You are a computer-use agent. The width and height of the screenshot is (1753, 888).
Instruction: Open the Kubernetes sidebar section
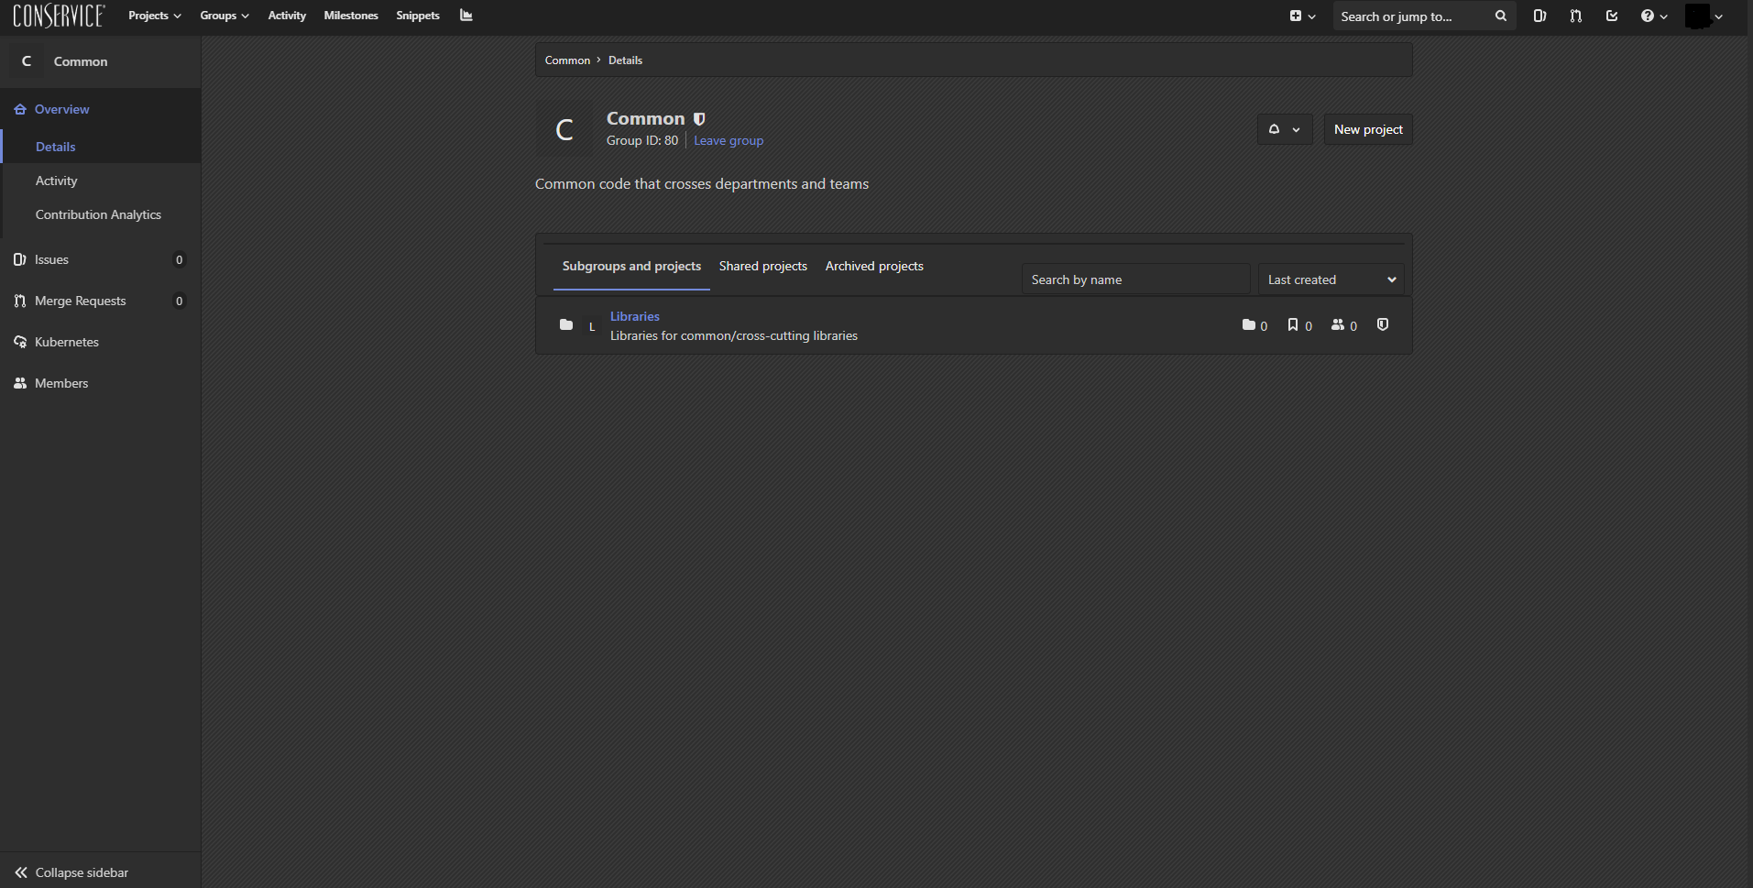pyautogui.click(x=65, y=342)
